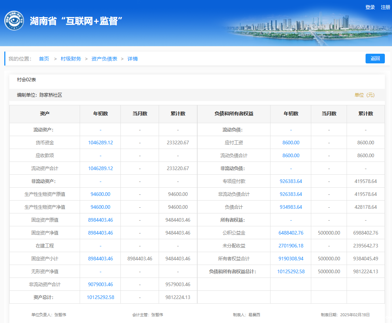Click 固定资产原值 opening value 8984403.46
Viewport: 392px width, 323px height.
point(100,220)
